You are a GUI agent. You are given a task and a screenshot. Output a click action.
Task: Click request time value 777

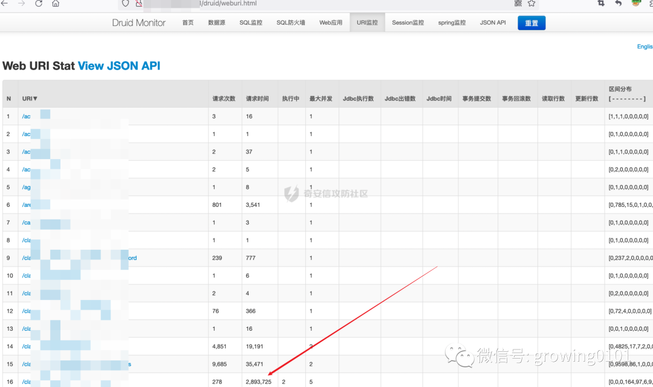(251, 258)
